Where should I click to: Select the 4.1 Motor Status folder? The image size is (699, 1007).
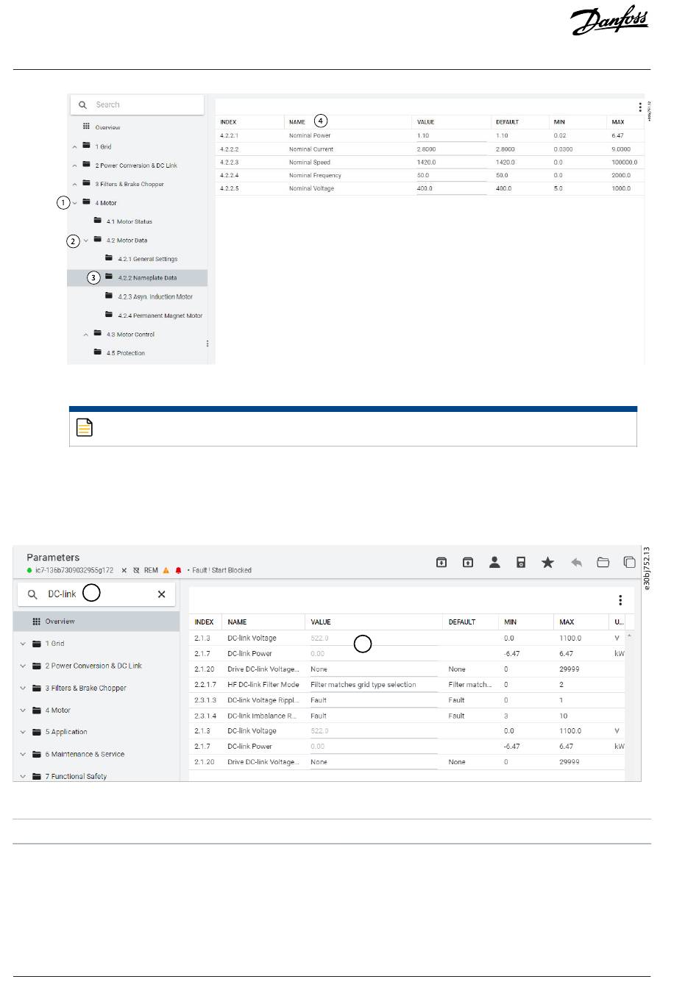pos(123,221)
